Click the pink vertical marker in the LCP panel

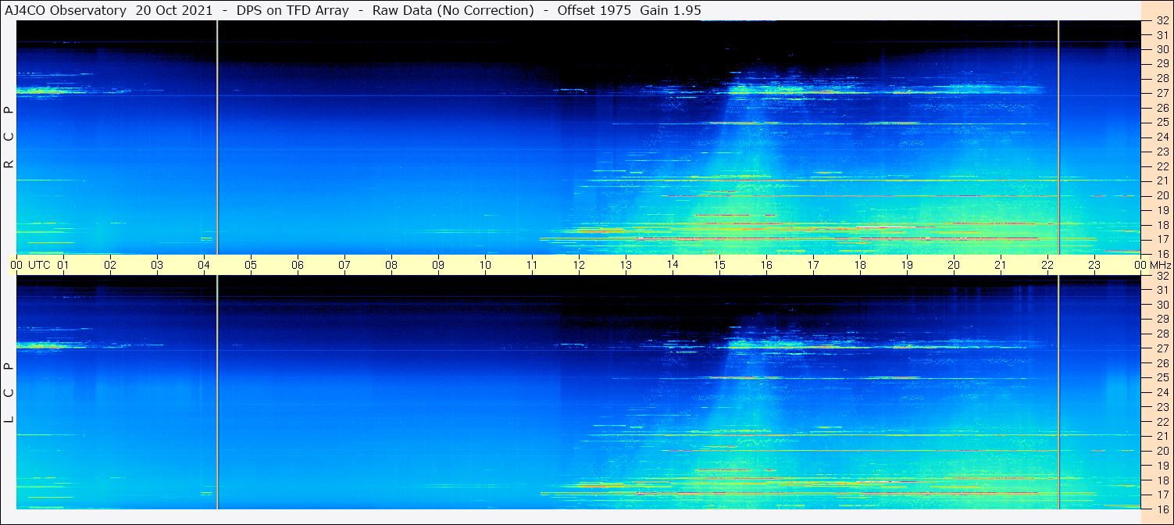(1058, 392)
